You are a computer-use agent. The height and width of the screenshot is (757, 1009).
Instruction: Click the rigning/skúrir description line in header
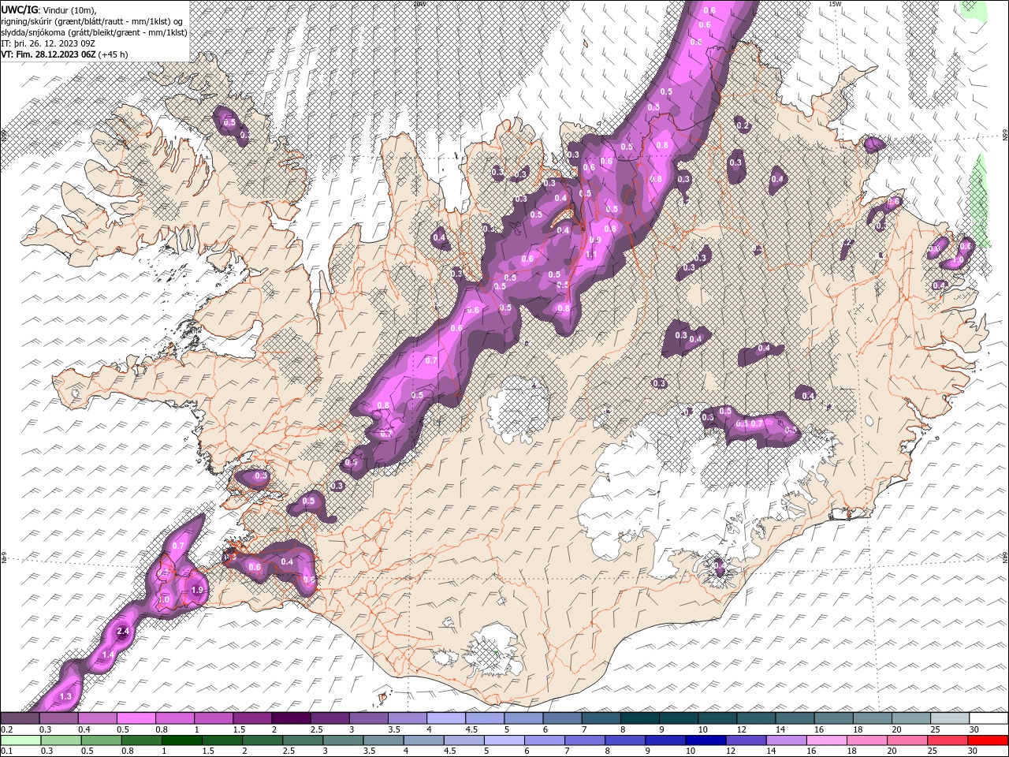click(91, 21)
